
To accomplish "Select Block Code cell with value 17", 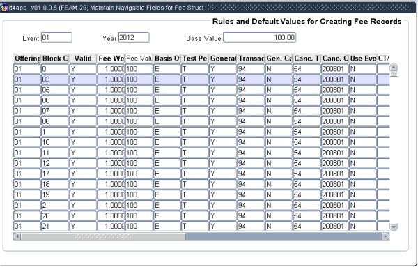I will (x=55, y=174).
